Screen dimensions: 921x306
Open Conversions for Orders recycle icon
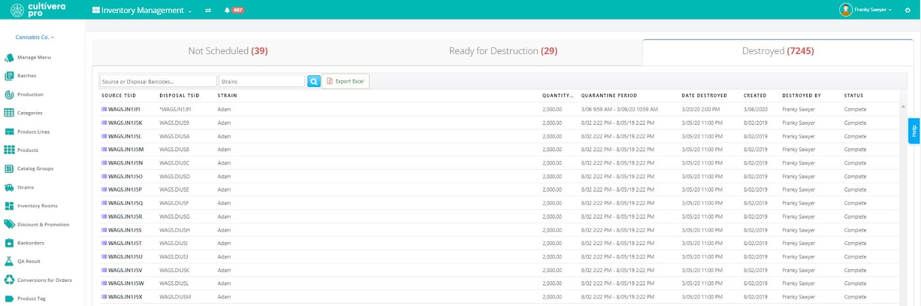click(x=9, y=280)
